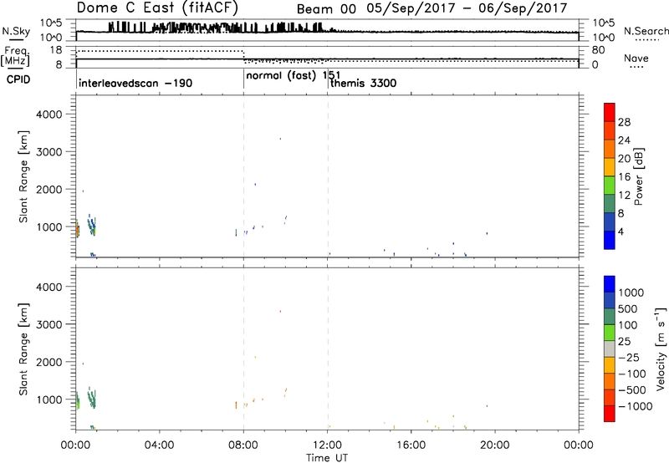Click the '-1000' tick on Velocity colorbar

click(636, 406)
